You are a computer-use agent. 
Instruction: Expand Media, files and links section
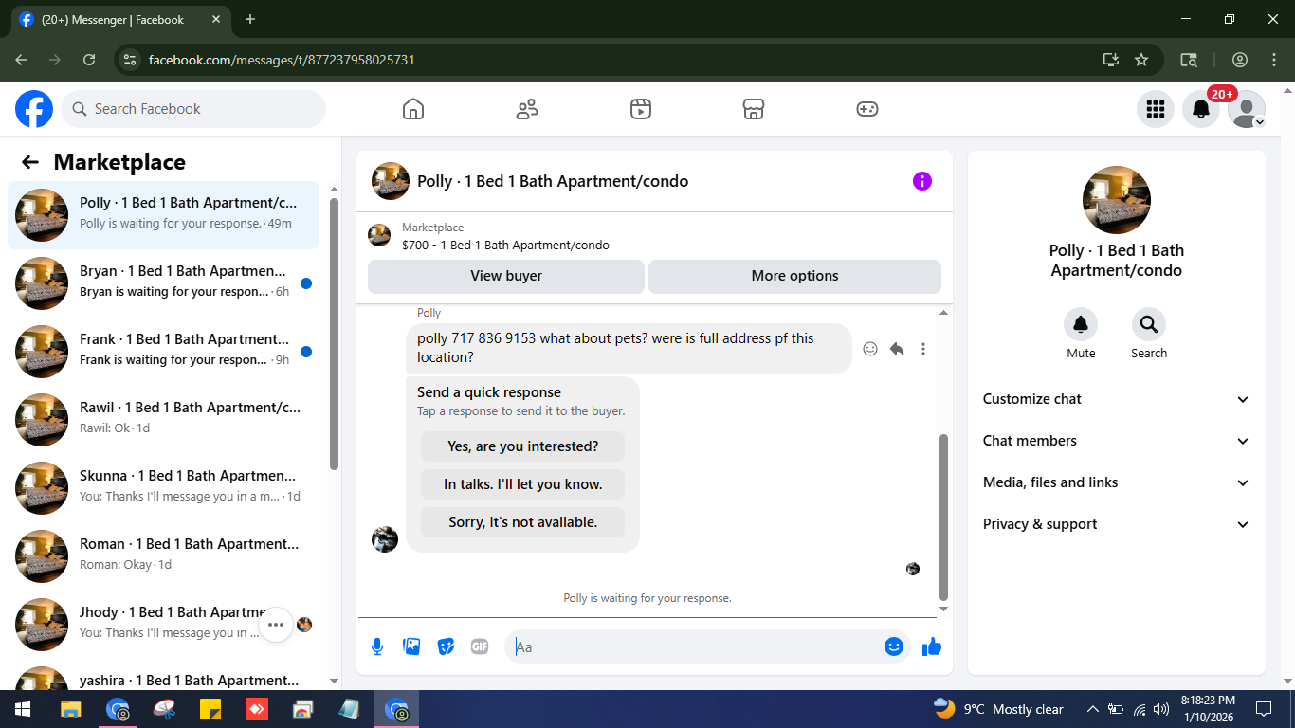(1116, 482)
